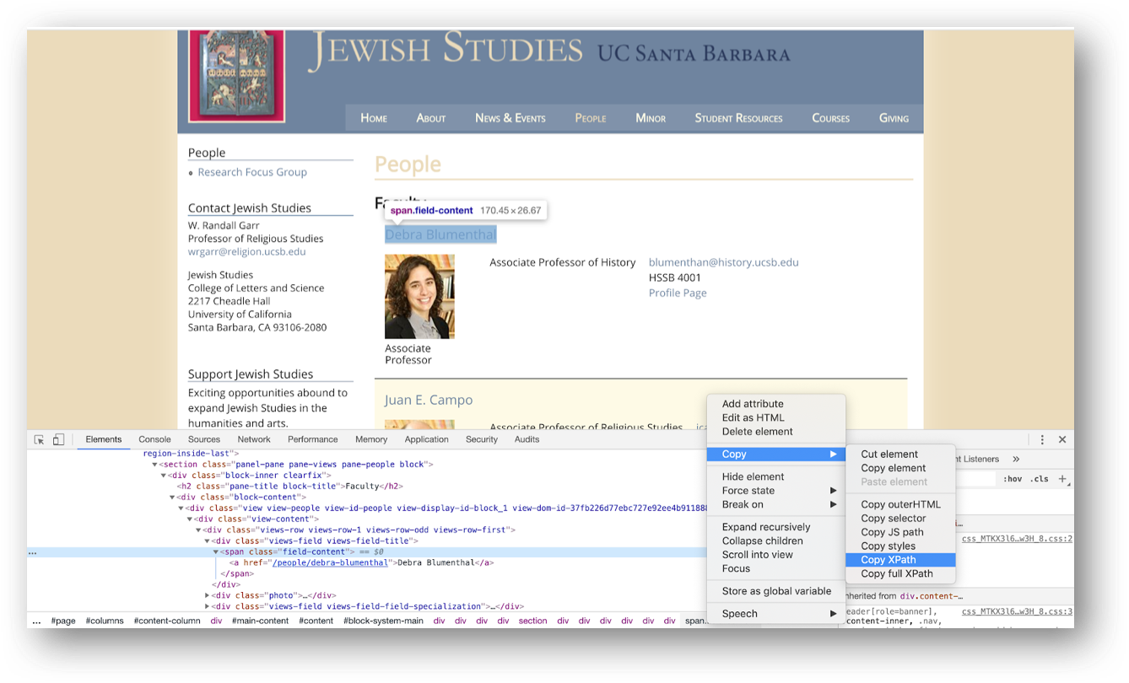Open /people/debra-blumenthal href in DOM tree
Screen dimensions: 1129x683
[330, 563]
